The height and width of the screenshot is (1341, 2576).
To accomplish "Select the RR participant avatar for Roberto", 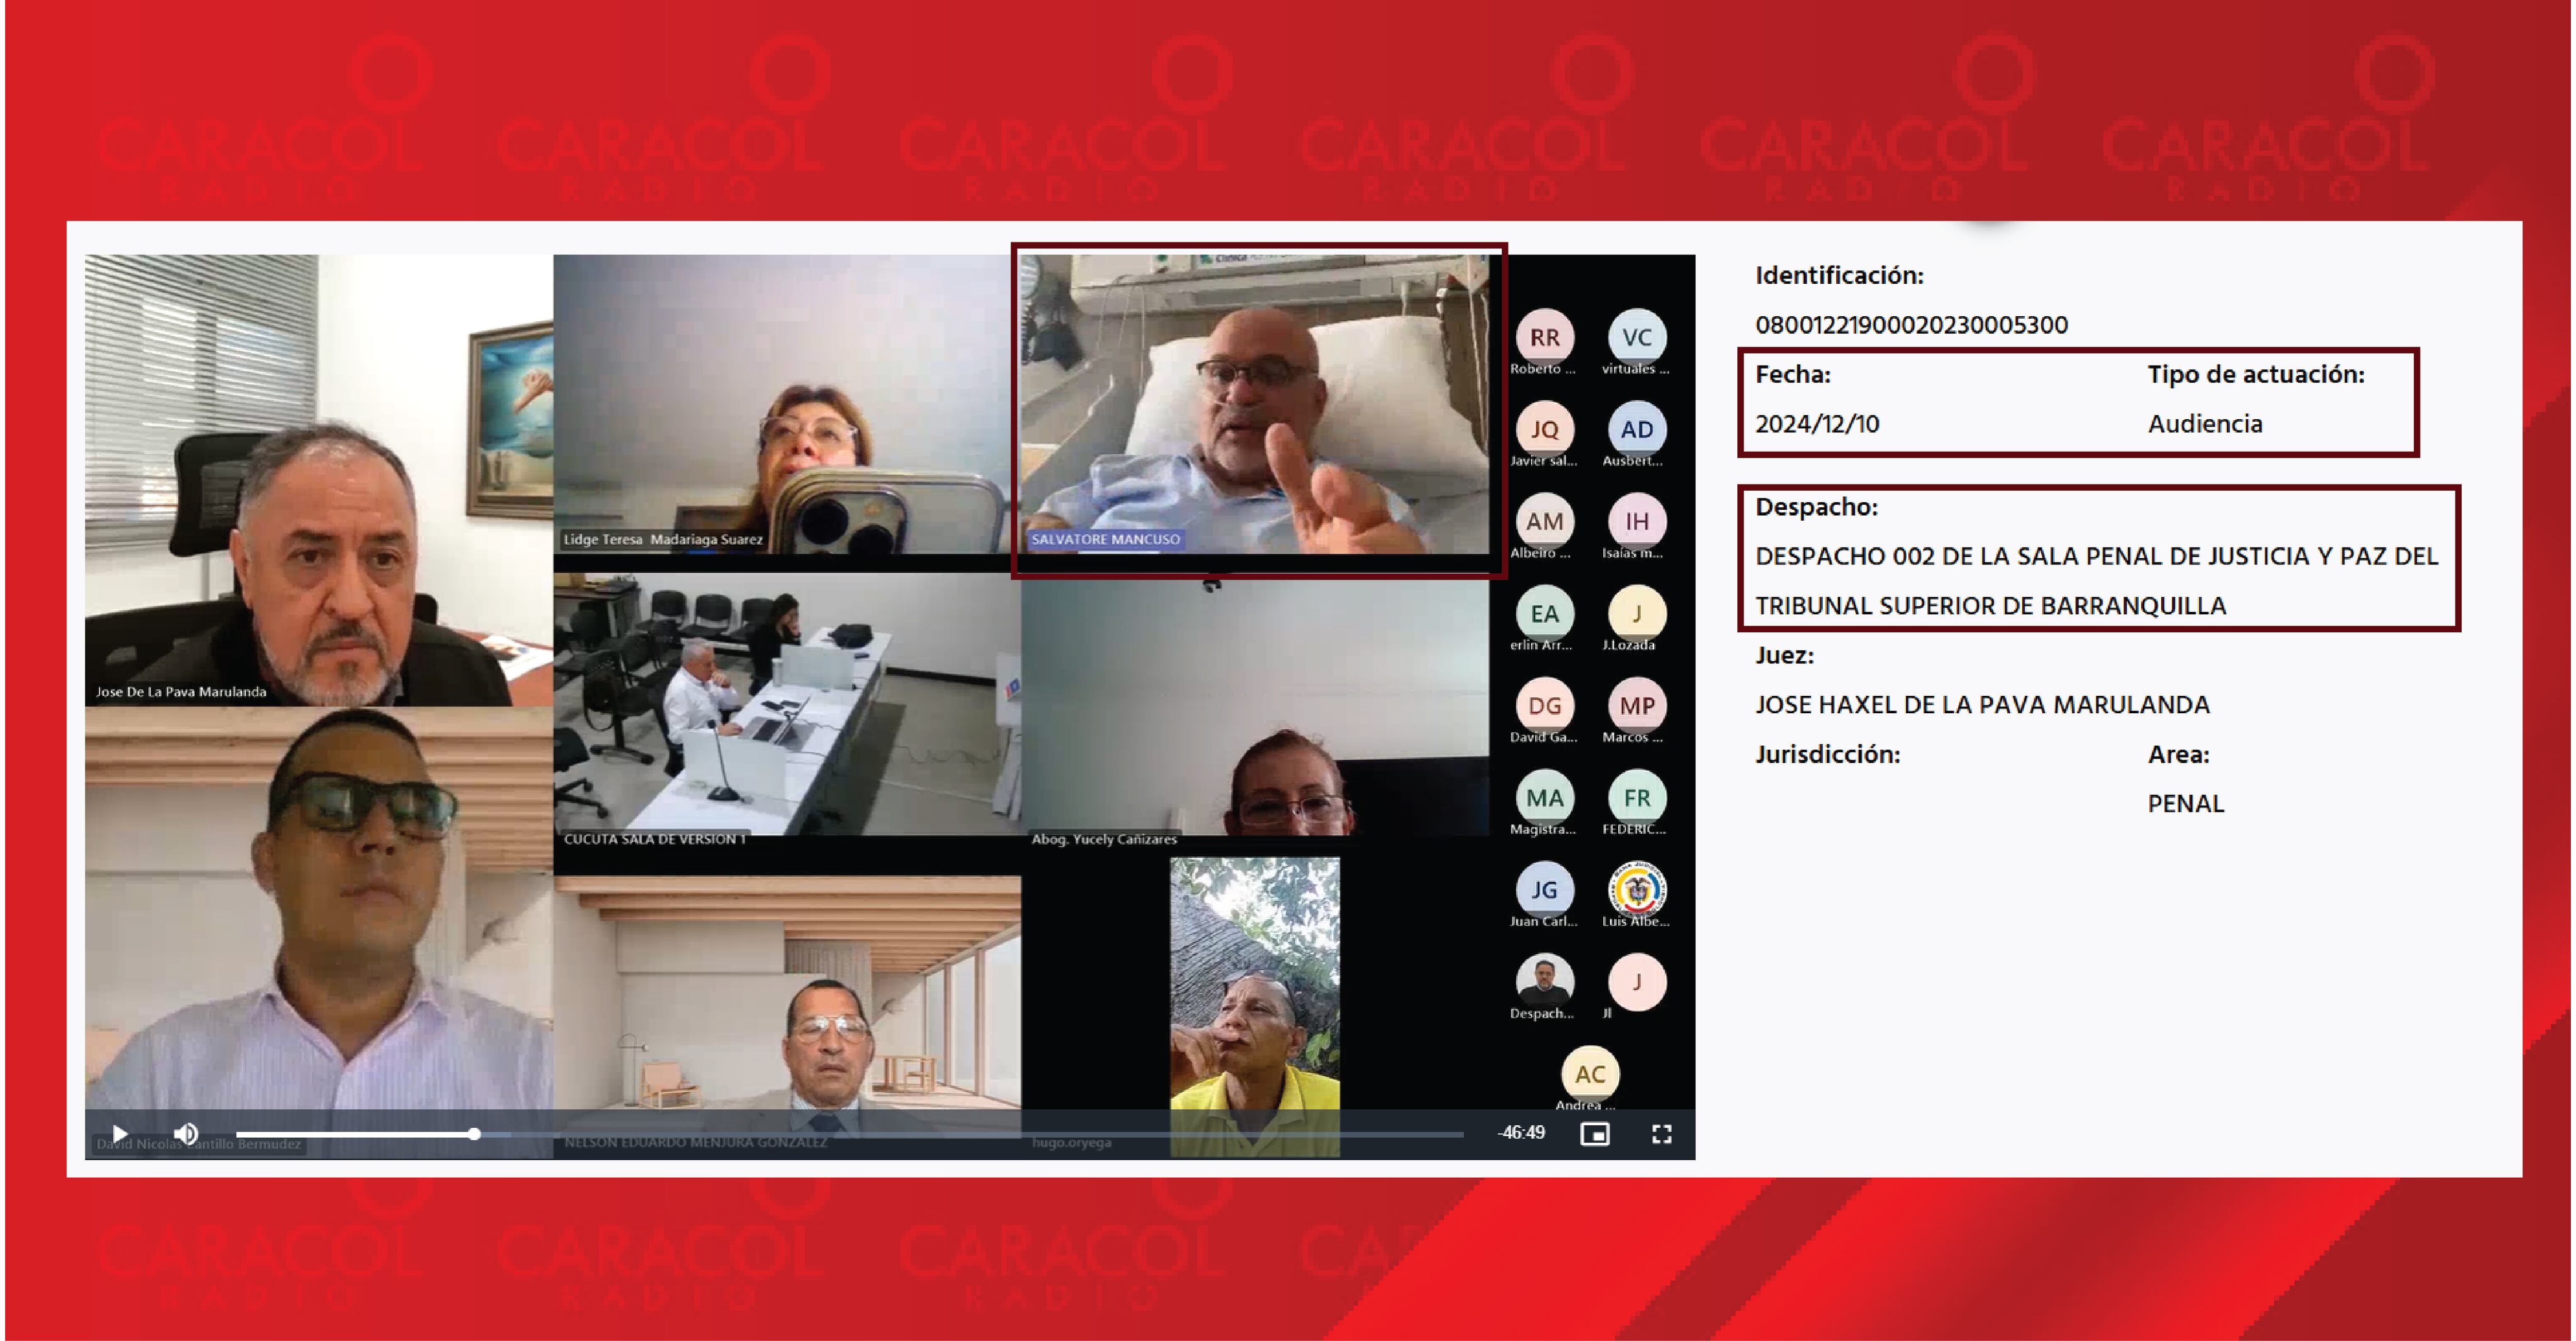I will [1544, 338].
